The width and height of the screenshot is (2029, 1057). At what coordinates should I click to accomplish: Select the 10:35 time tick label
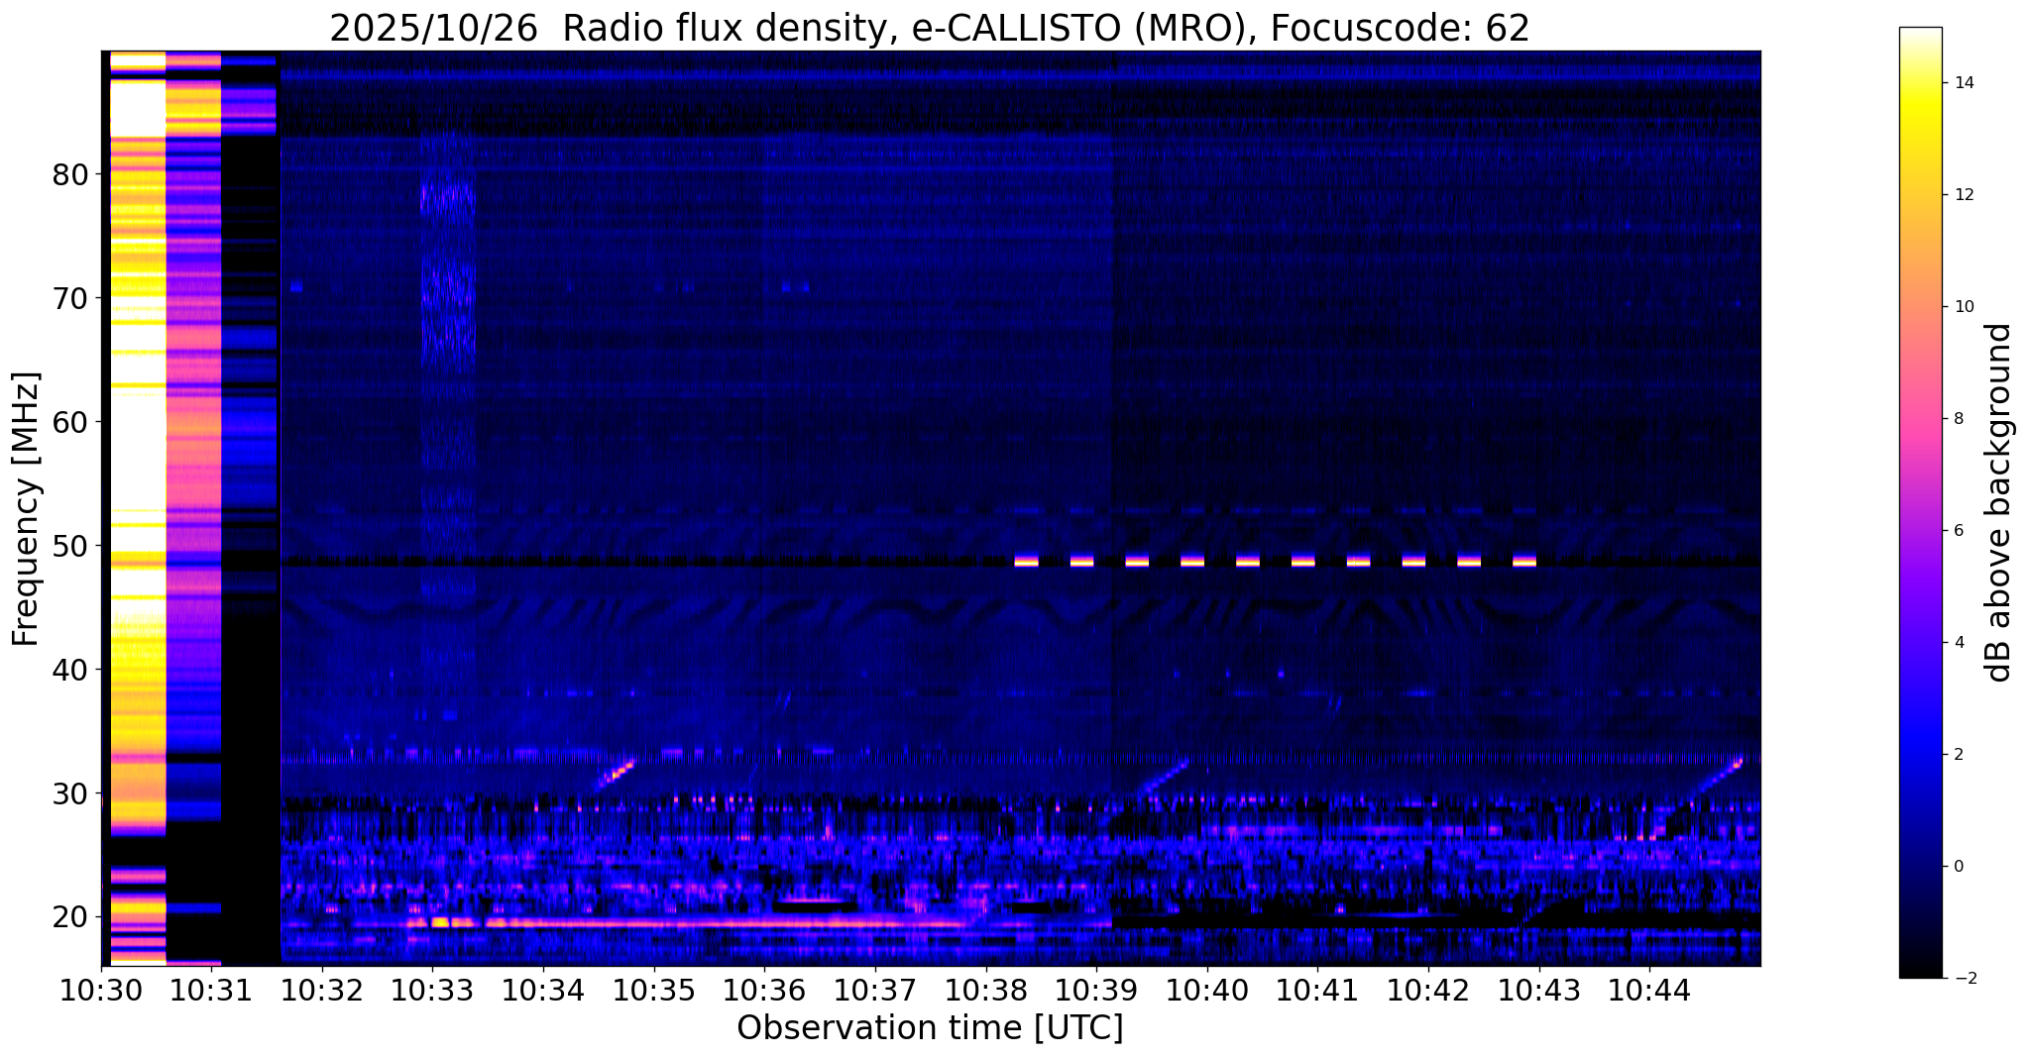[653, 991]
